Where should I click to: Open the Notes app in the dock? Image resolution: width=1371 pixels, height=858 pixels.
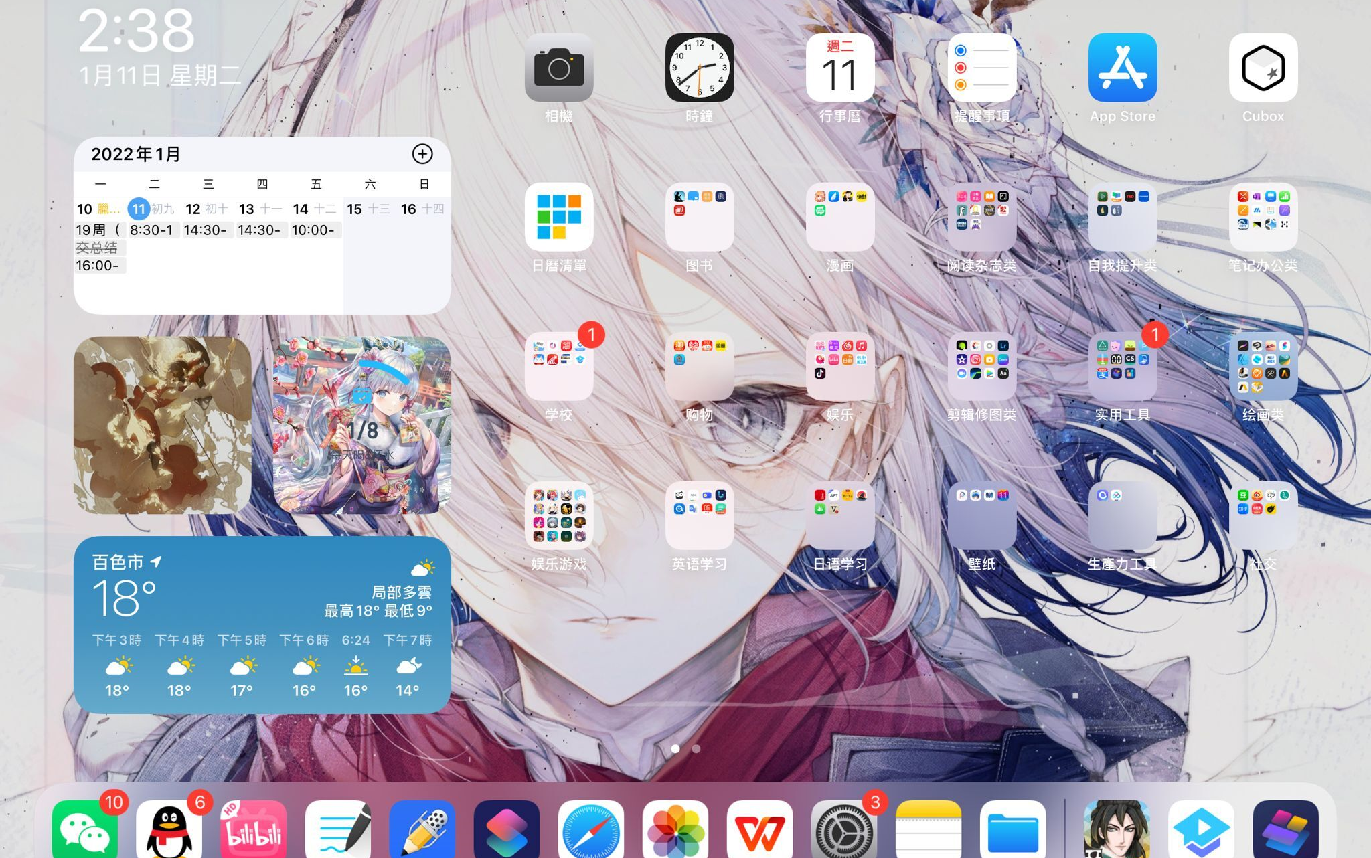pyautogui.click(x=929, y=830)
